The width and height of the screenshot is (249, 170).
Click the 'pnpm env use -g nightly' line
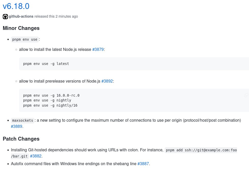click(47, 100)
